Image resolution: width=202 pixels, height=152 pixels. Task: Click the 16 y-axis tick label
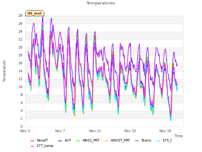(x=21, y=63)
